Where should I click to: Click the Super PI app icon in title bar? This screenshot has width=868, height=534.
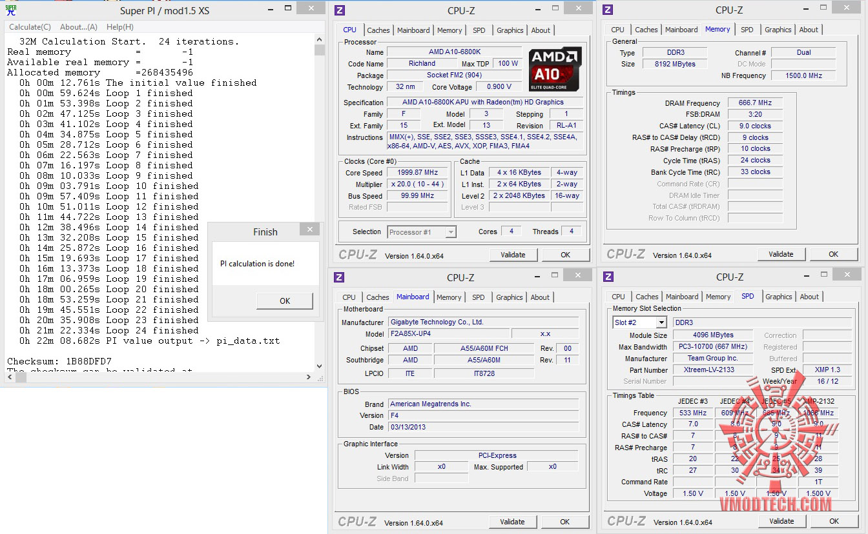pos(11,10)
